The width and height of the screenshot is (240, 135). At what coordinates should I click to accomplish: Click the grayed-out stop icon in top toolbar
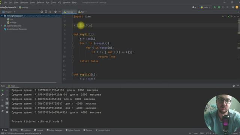[227, 7]
